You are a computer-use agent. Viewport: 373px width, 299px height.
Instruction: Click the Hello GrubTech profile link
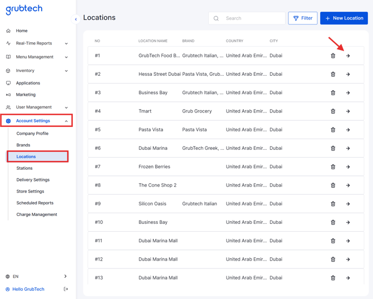pos(28,289)
